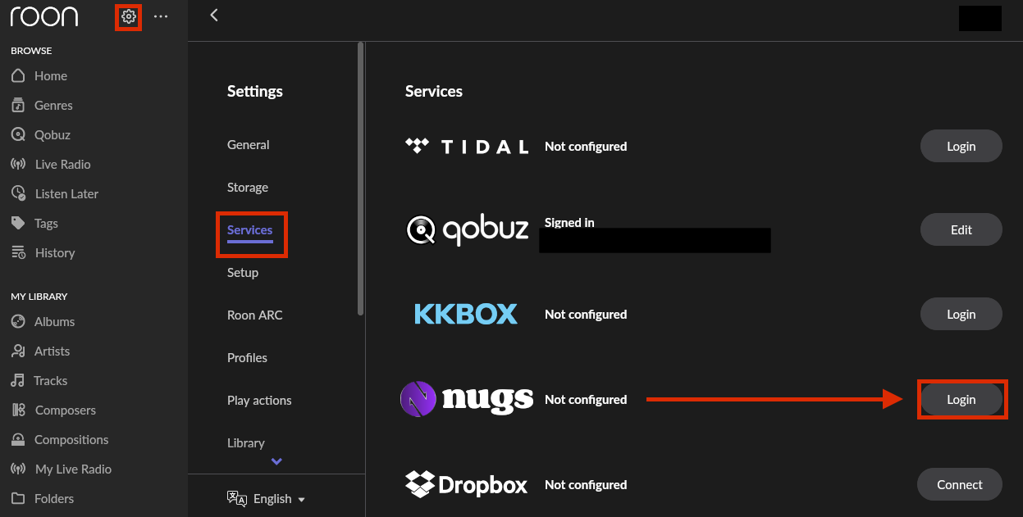The image size is (1023, 517).
Task: Open the three-dots more menu
Action: pos(161,16)
